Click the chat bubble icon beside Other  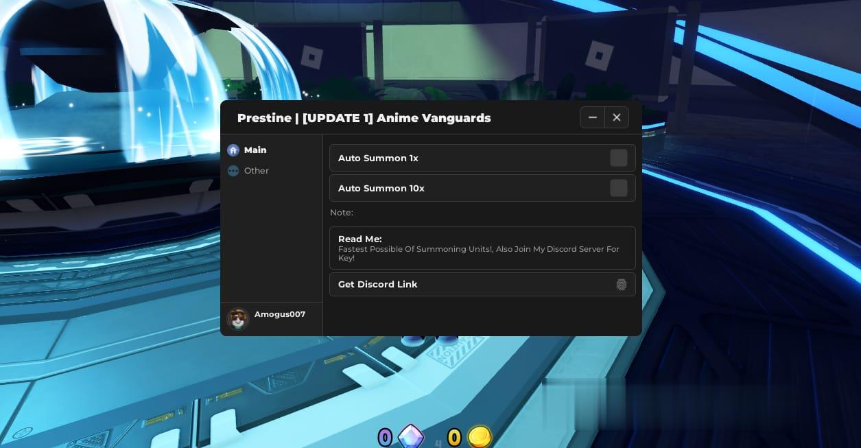tap(233, 171)
